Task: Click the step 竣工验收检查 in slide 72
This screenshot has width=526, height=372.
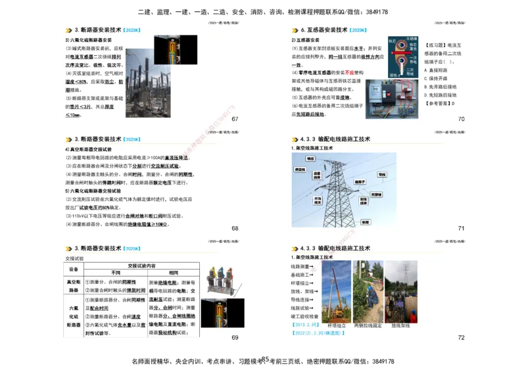Action: click(304, 316)
